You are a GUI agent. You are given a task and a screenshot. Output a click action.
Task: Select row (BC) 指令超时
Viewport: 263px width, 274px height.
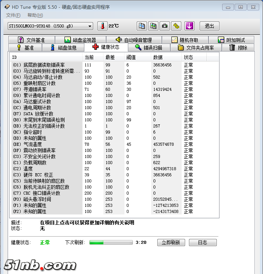(114, 132)
